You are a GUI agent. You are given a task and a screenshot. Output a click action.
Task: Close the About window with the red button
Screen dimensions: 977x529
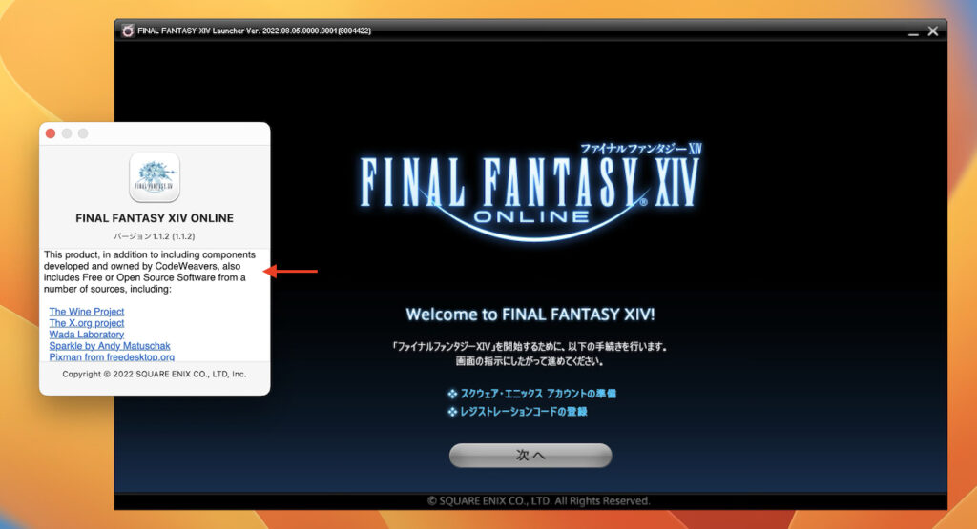pos(51,133)
